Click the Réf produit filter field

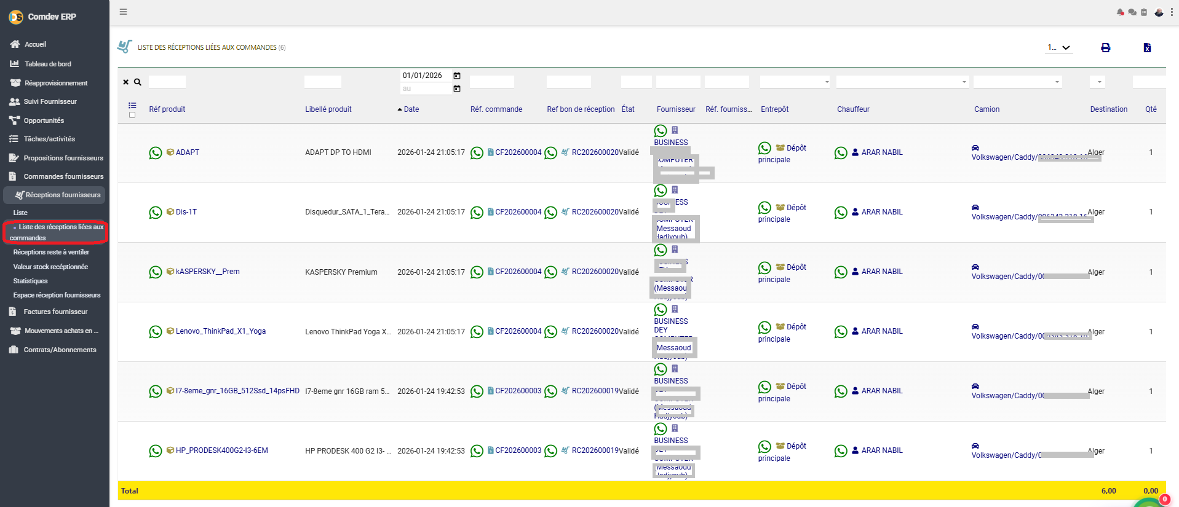167,82
